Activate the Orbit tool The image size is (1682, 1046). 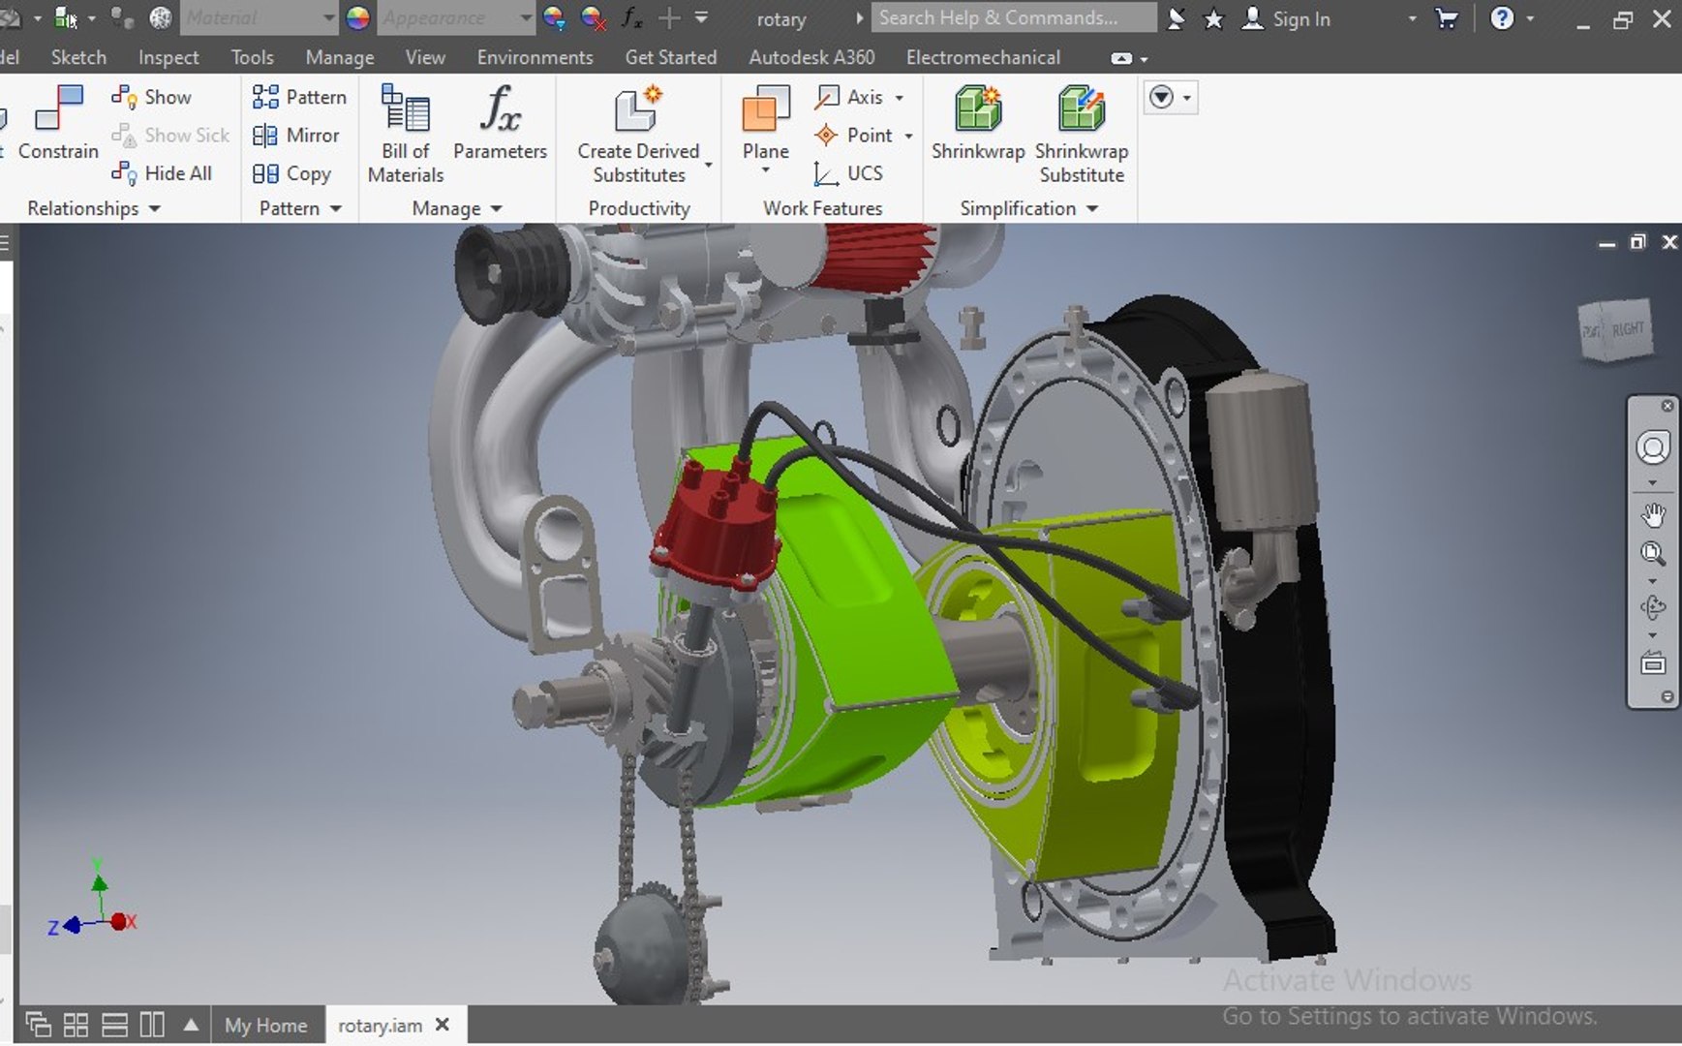(x=1653, y=608)
